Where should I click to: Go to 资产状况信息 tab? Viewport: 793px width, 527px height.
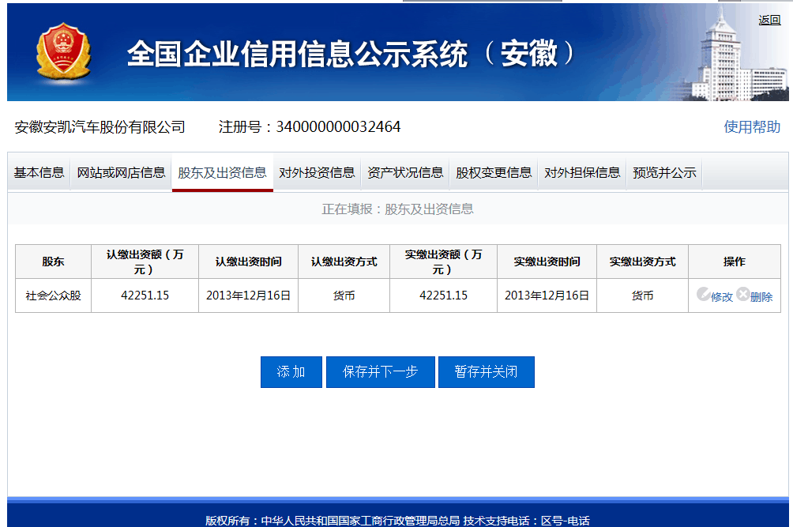(405, 172)
